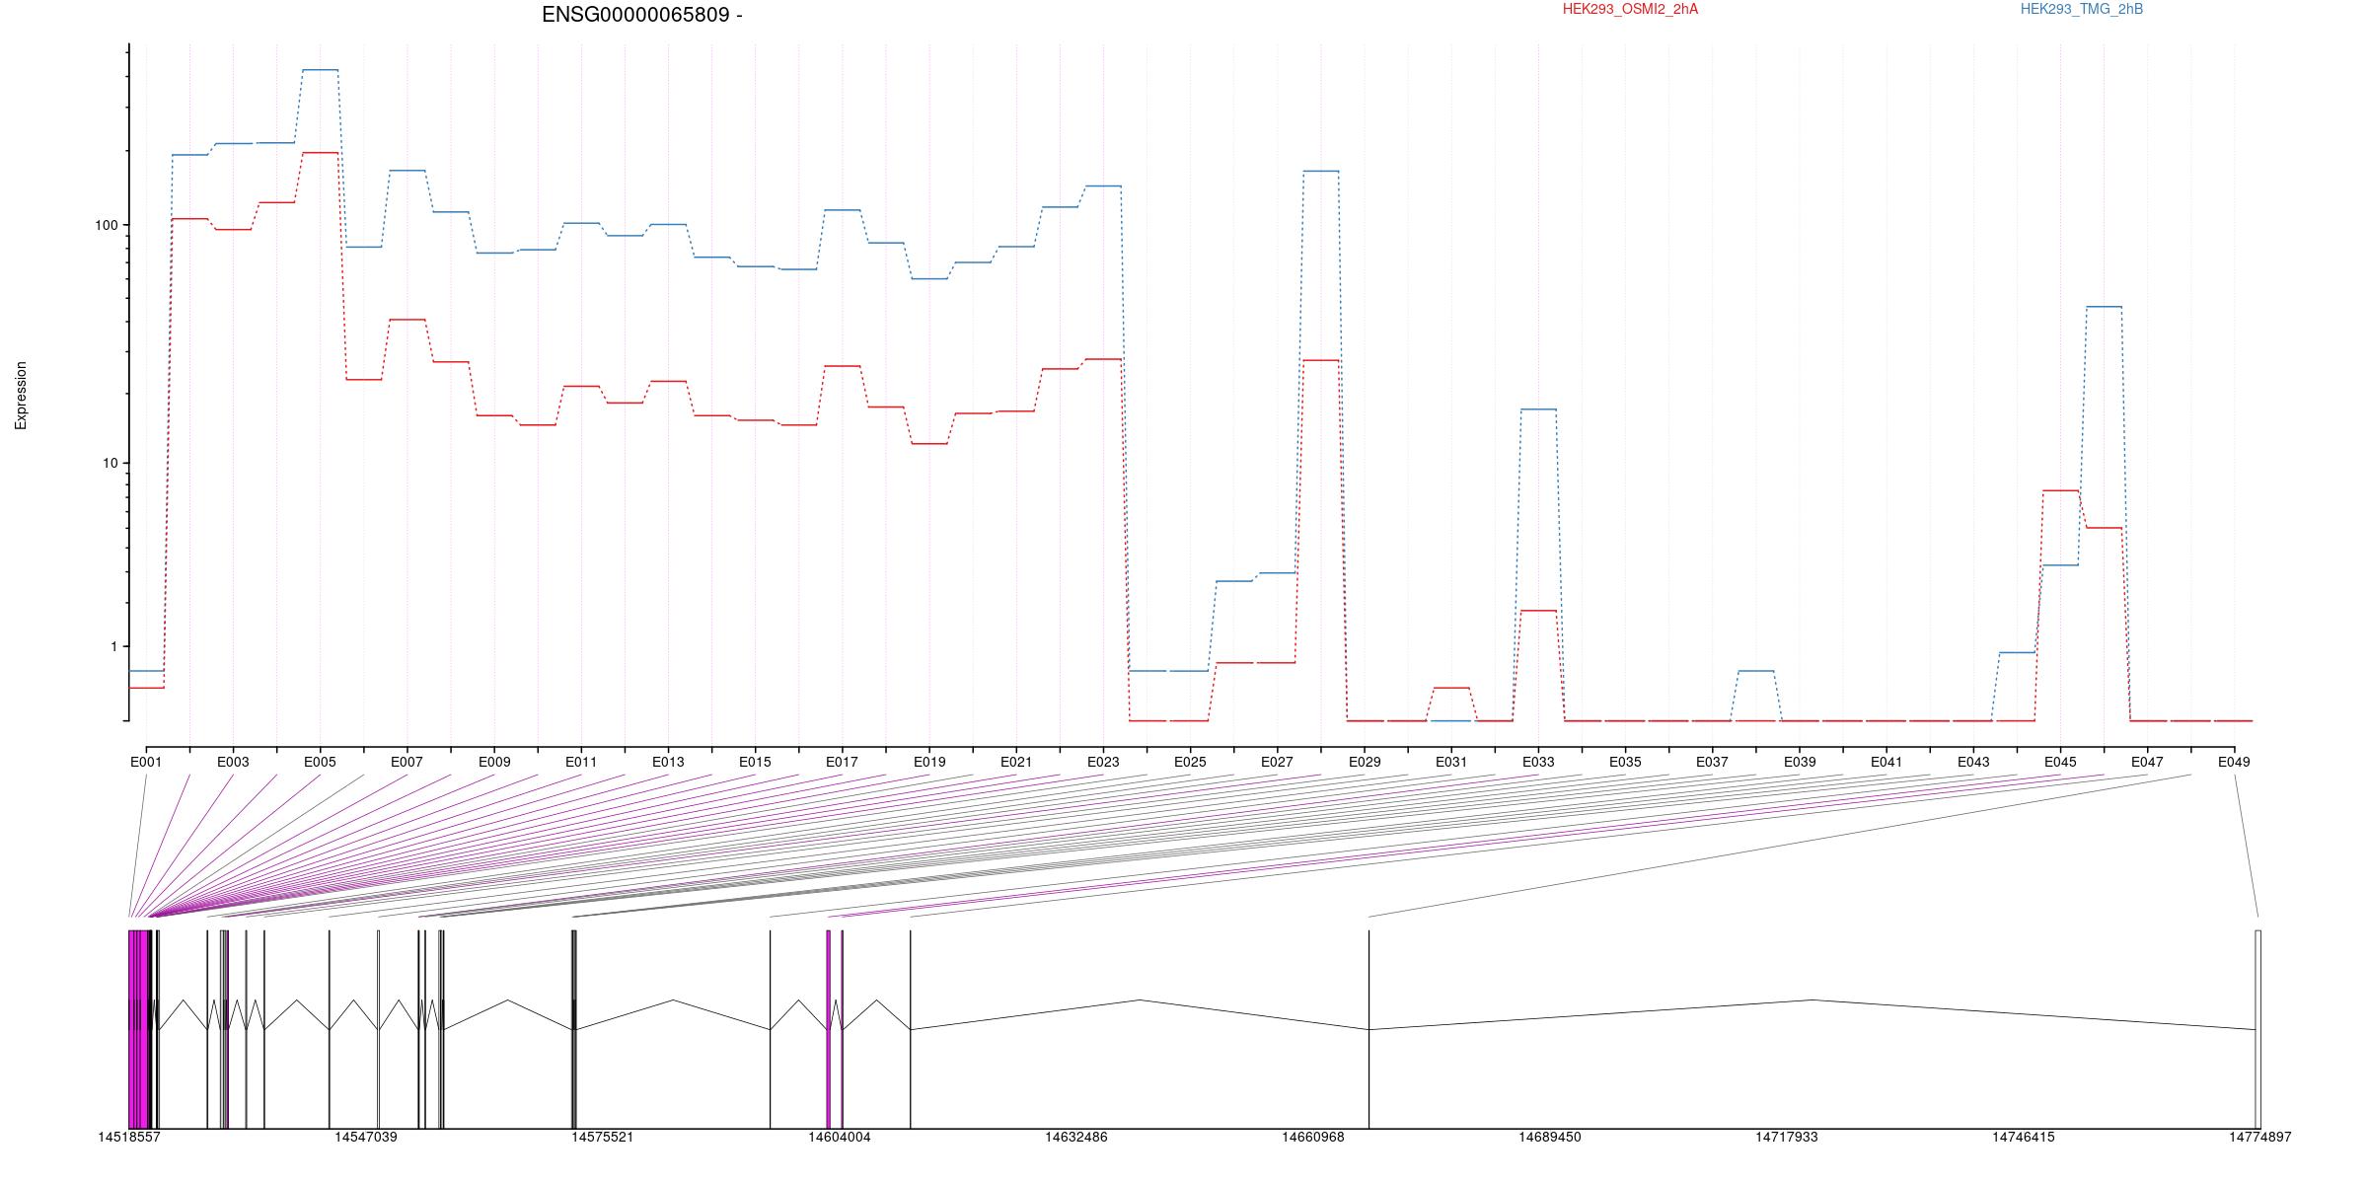Viewport: 2368px width, 1184px height.
Task: Select exon label E007
Action: point(407,762)
